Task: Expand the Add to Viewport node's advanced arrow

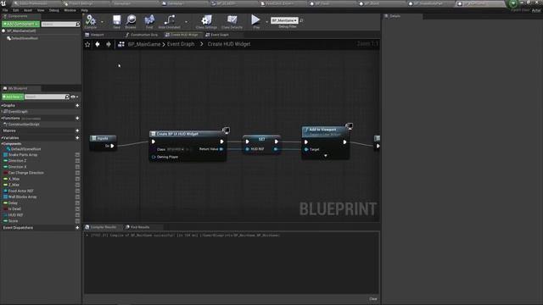Action: coord(326,156)
